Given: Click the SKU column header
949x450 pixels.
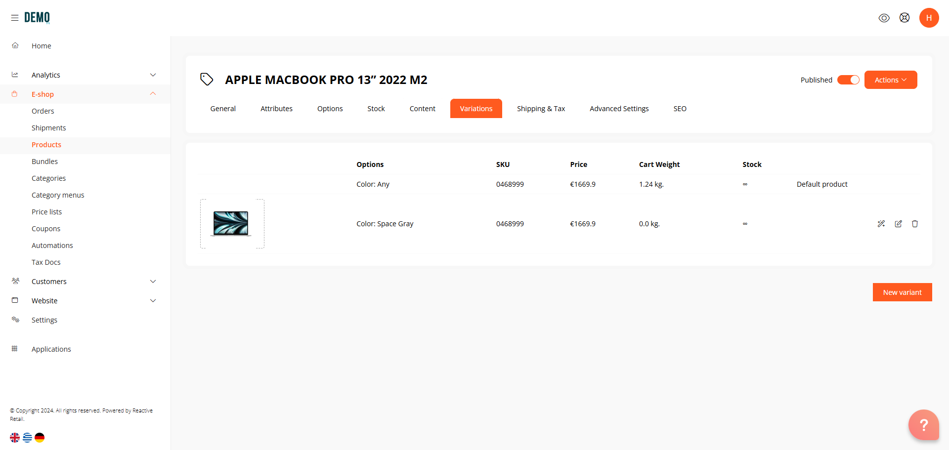Looking at the screenshot, I should (x=503, y=164).
